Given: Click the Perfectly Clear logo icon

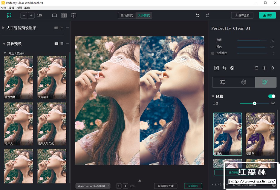Looking at the screenshot, I should coord(9,15).
